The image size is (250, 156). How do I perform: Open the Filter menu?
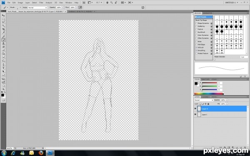(x=41, y=3)
